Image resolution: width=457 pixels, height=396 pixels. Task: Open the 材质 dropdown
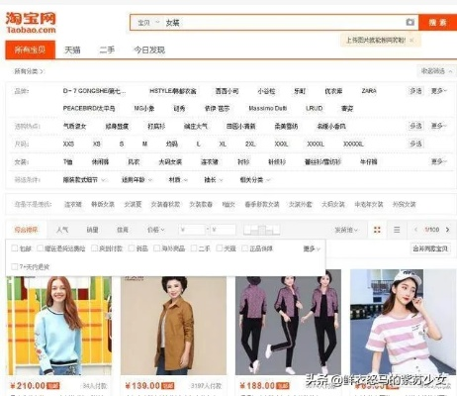pyautogui.click(x=178, y=180)
